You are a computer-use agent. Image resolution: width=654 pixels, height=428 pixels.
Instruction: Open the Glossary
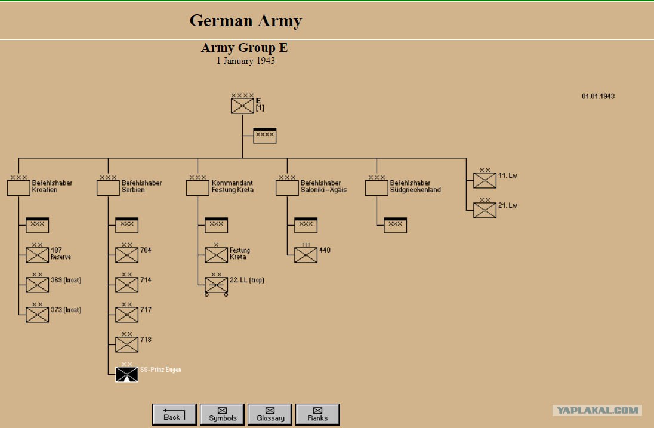click(x=270, y=414)
